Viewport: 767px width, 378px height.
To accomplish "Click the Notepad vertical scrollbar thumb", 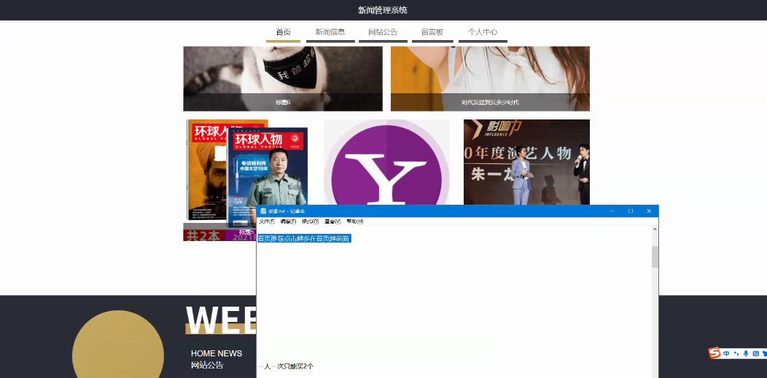I will (x=655, y=257).
